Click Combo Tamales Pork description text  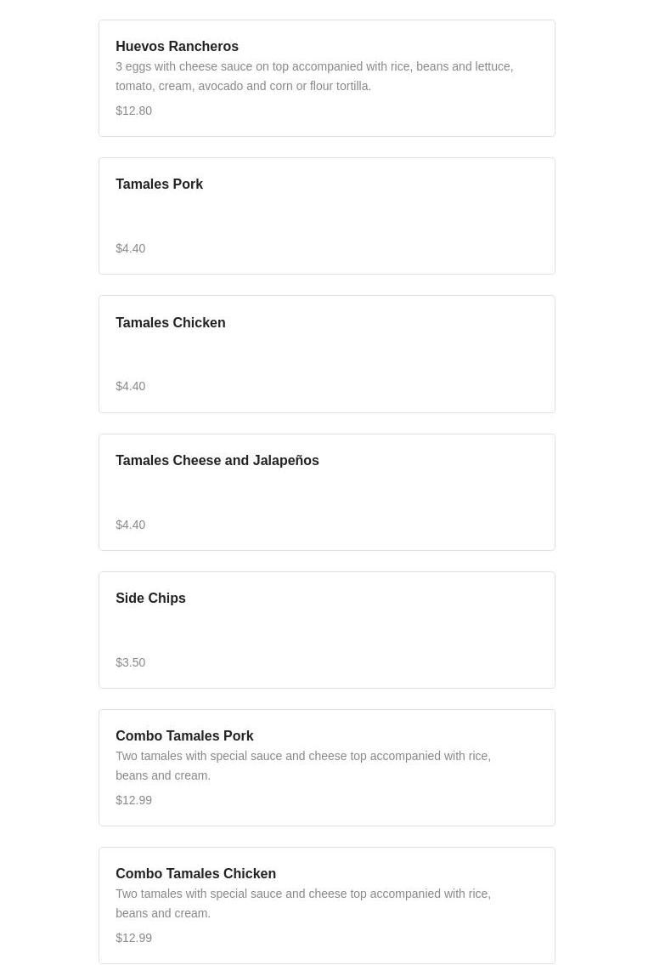(302, 765)
